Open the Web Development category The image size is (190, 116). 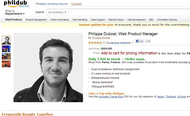tap(136, 20)
